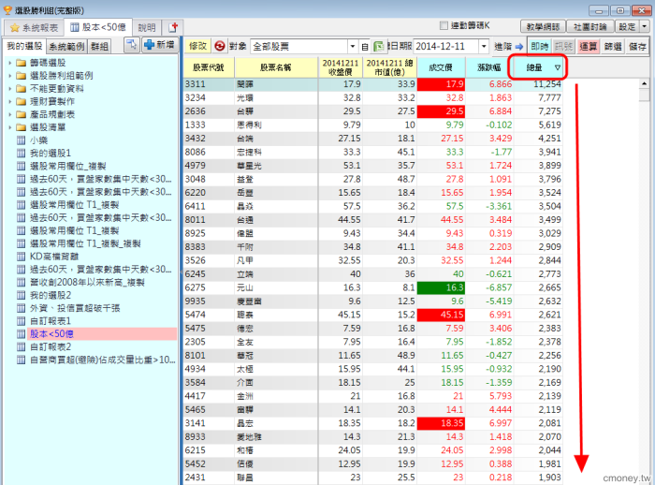The height and width of the screenshot is (485, 655).
Task: Click the new report tab icon with red plus
Action: [173, 27]
